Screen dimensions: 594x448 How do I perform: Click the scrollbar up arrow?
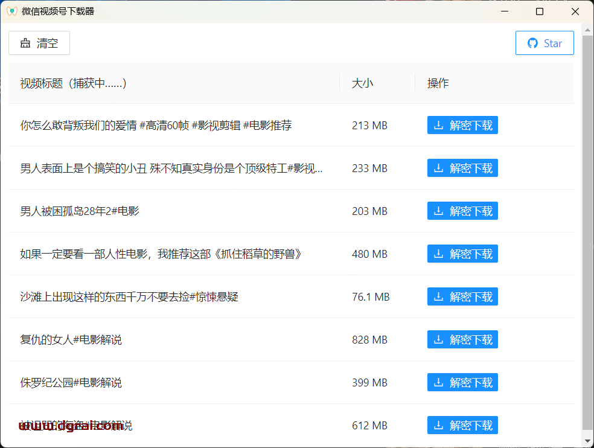(587, 30)
